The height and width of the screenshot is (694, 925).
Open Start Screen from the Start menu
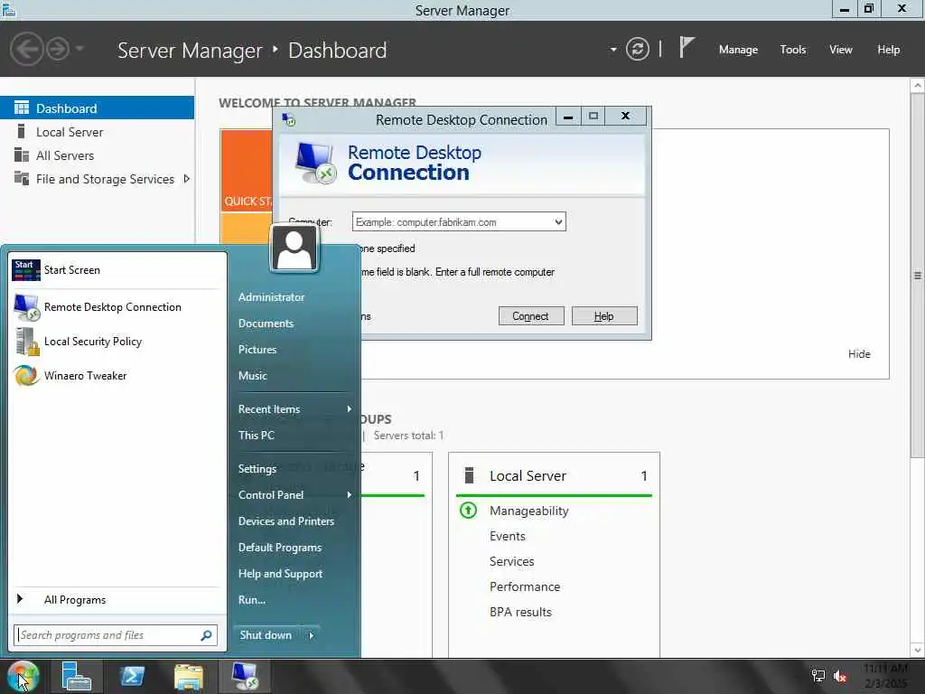(117, 269)
